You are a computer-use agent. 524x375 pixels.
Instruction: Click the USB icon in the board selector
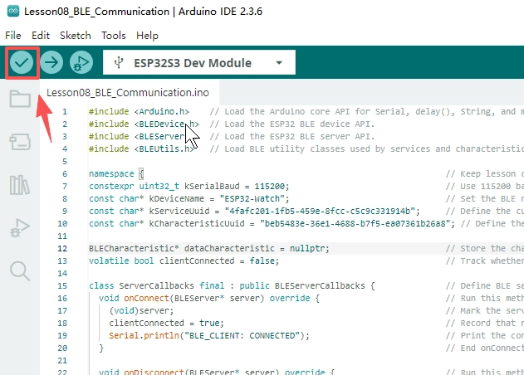pyautogui.click(x=119, y=62)
